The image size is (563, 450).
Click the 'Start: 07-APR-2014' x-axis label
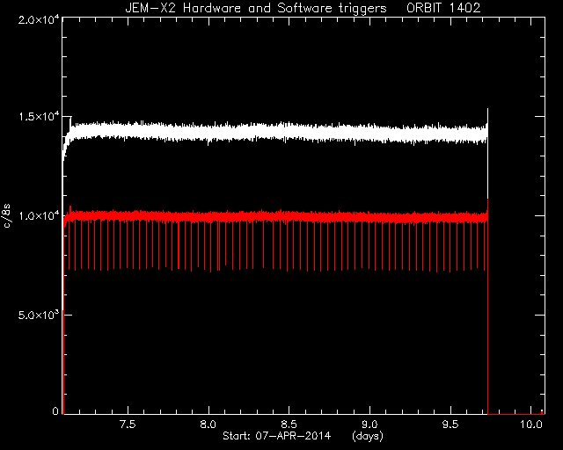tap(276, 436)
